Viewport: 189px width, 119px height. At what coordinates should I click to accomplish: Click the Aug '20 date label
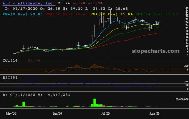click(155, 113)
